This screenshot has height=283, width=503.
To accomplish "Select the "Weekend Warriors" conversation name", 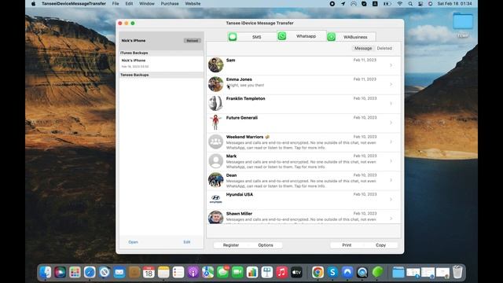I will 244,137.
